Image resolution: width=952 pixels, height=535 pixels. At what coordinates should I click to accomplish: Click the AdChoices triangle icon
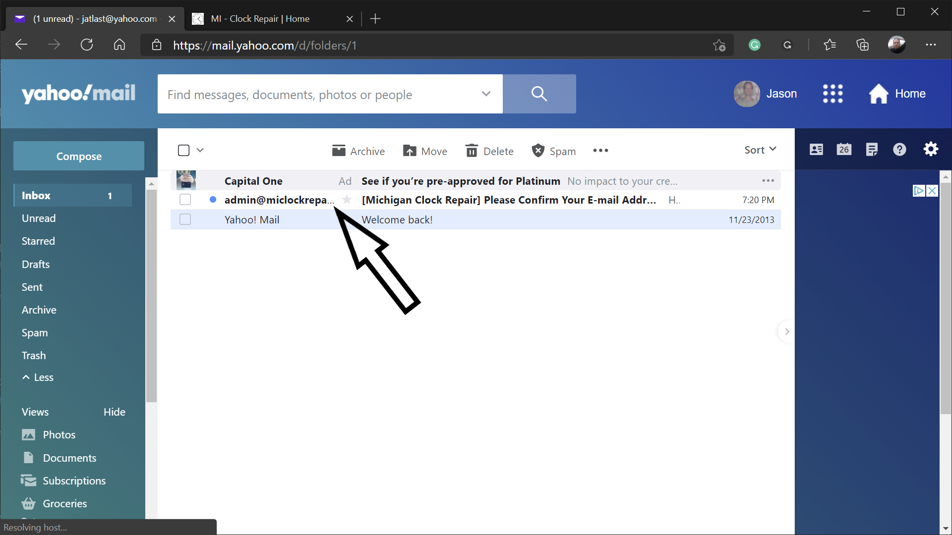coord(919,191)
